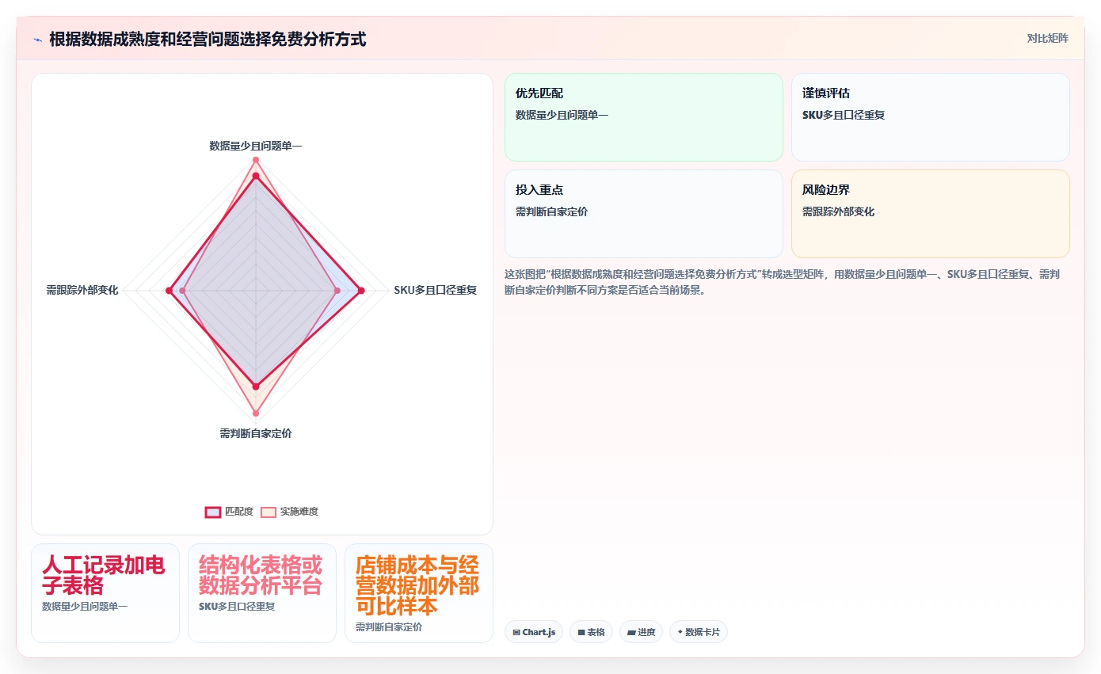Toggle the 实施难度 legend swatch
The width and height of the screenshot is (1101, 674).
click(269, 512)
